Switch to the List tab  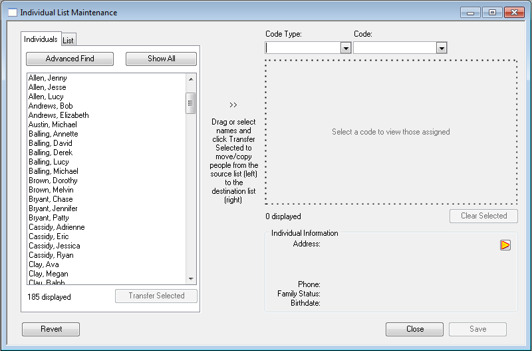(x=68, y=41)
